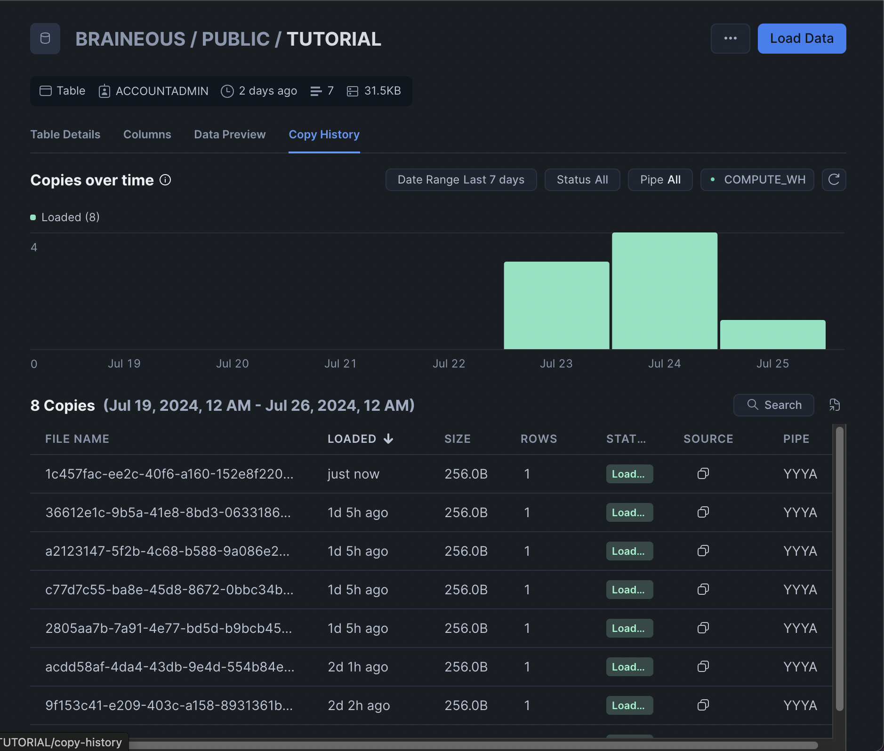
Task: Click the copy query icon beside Search
Action: point(835,405)
